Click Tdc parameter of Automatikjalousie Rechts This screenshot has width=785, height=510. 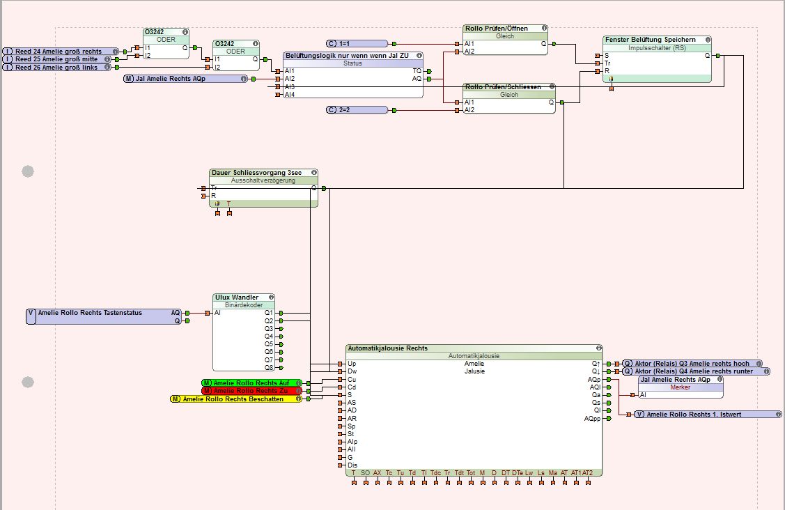pyautogui.click(x=435, y=472)
